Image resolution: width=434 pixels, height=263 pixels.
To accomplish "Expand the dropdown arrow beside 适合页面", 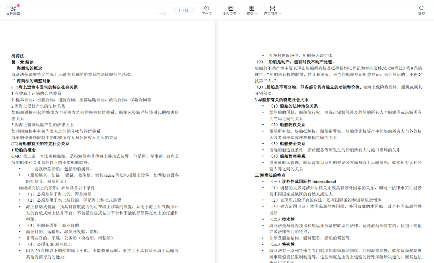I will 239,14.
